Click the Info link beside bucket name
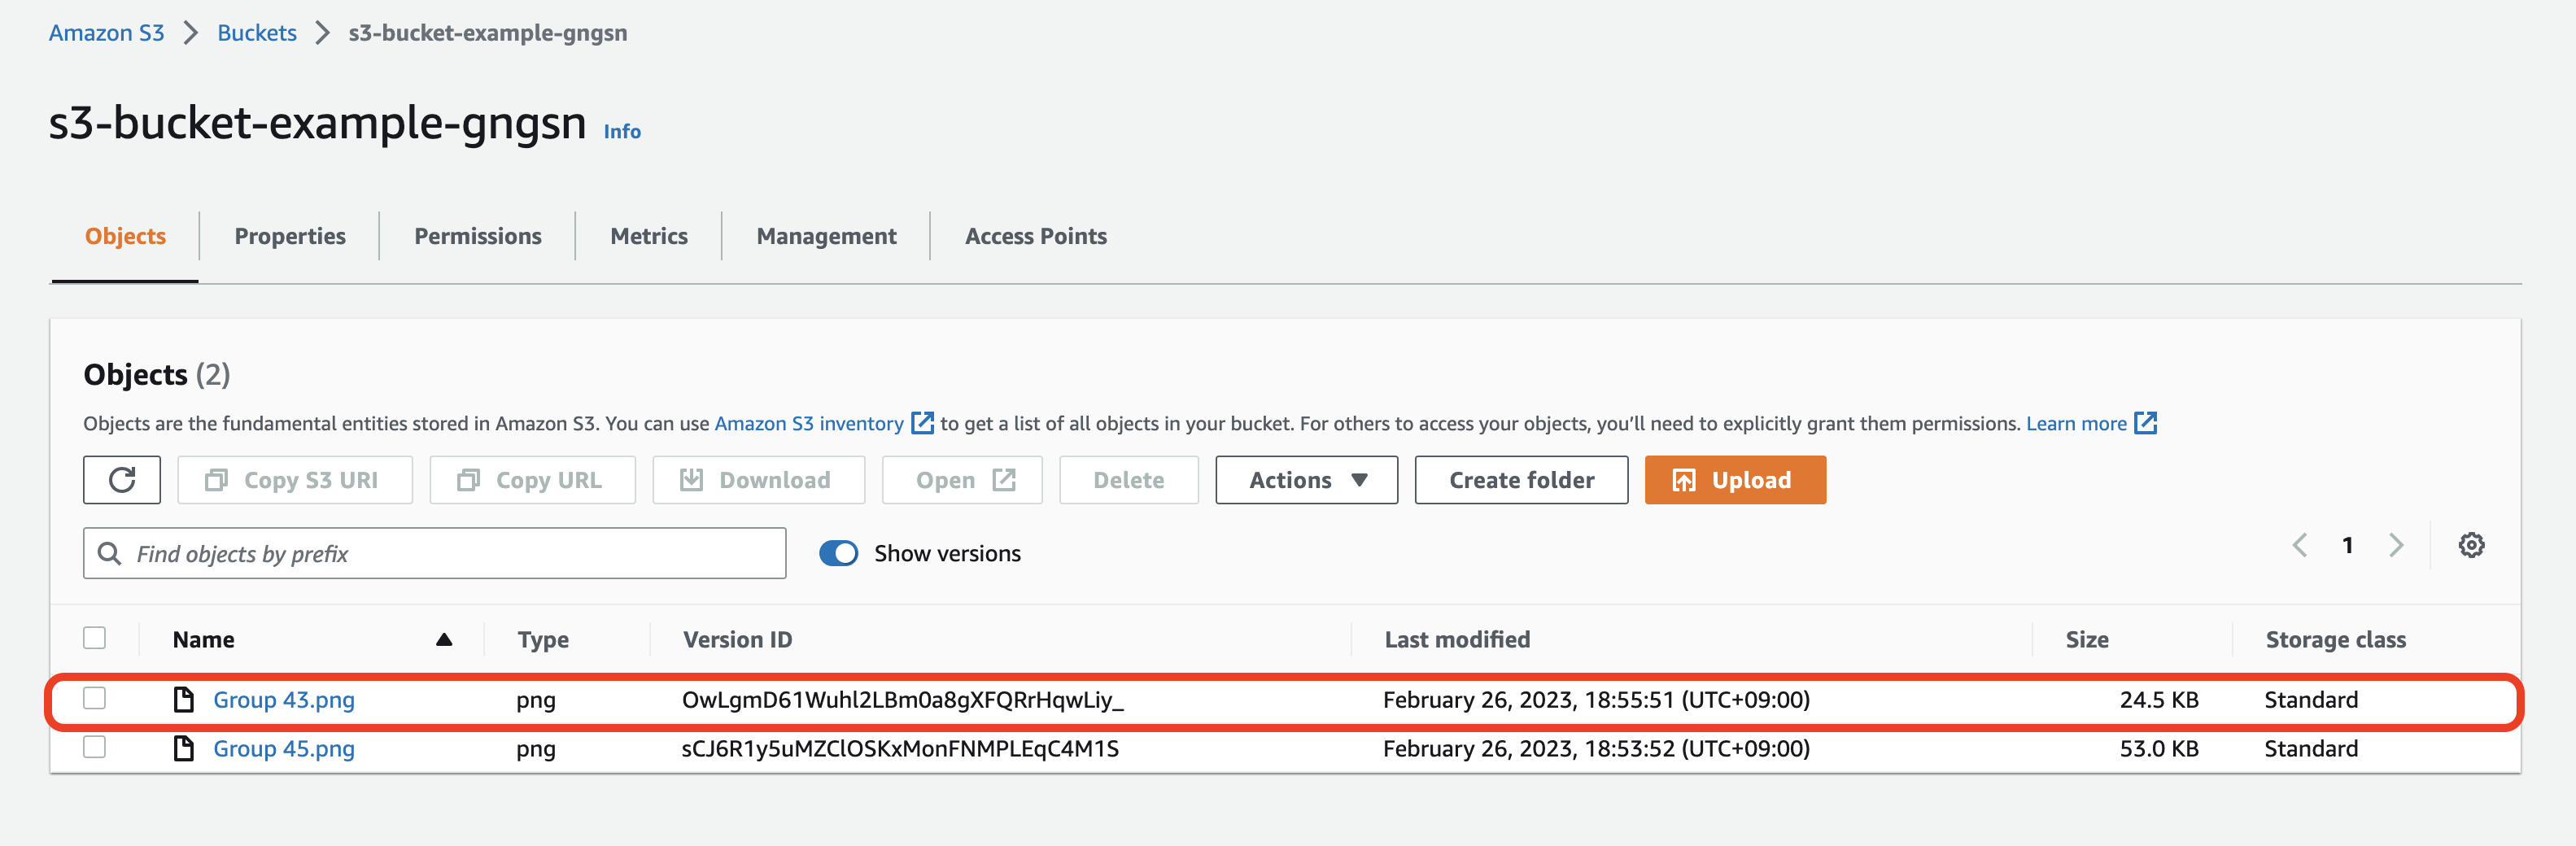 pos(622,131)
